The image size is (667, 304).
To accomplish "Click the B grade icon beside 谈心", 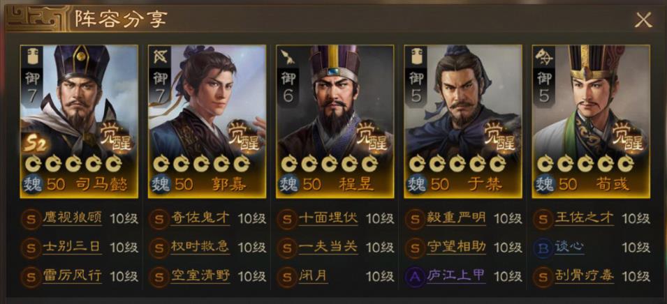I will (543, 248).
